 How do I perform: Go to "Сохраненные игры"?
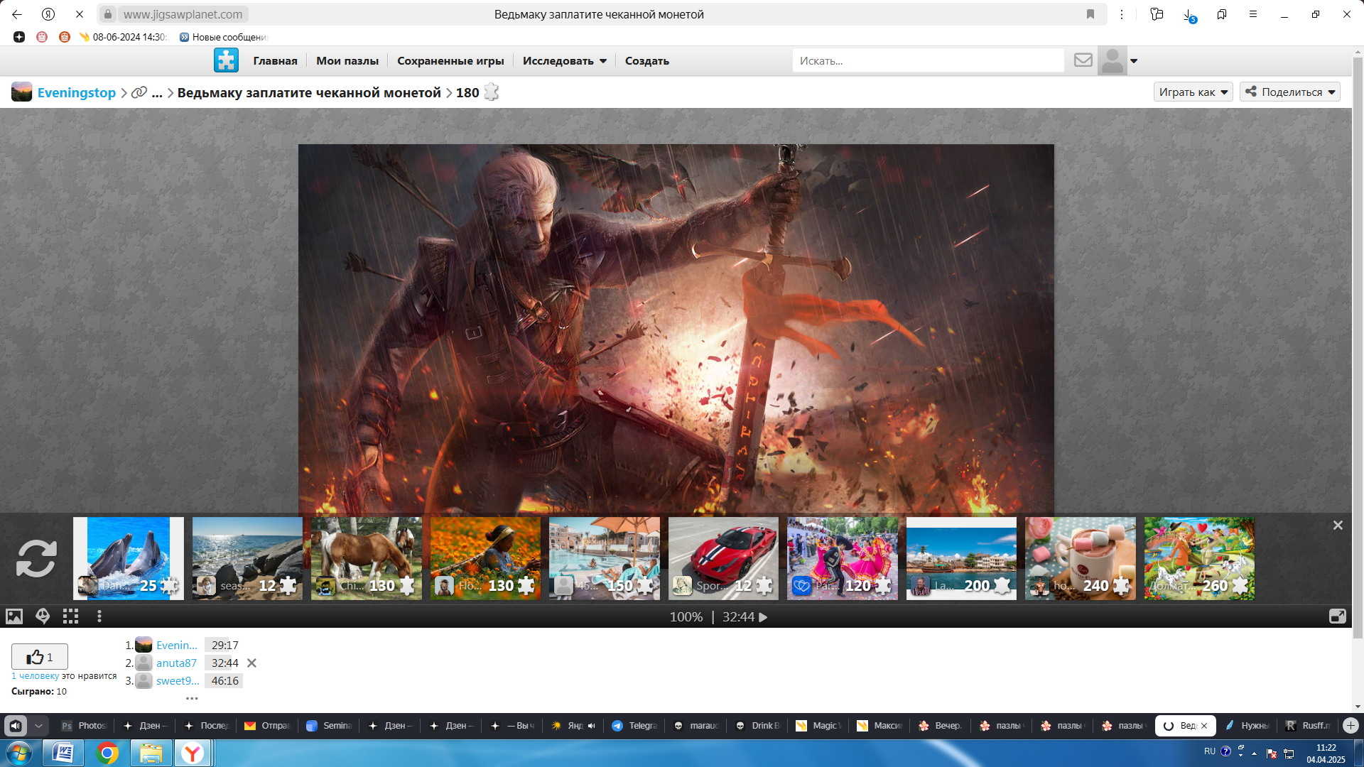coord(450,61)
